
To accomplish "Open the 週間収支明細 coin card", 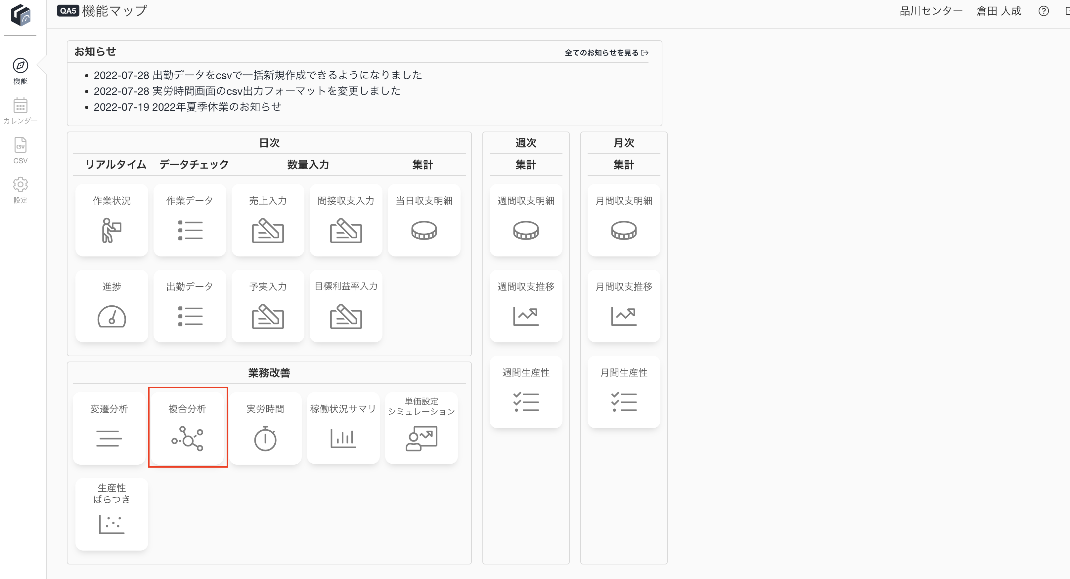I will [526, 220].
